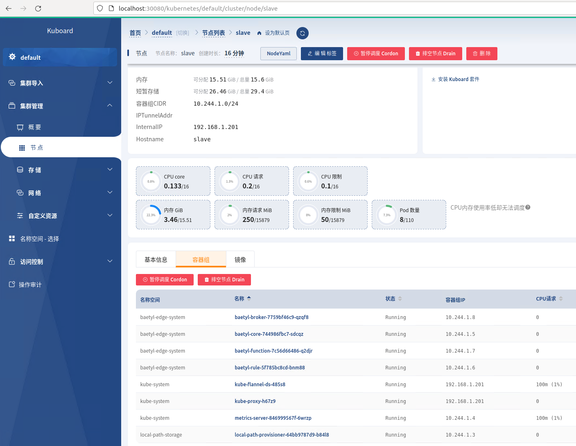Click the browser back arrow

coord(9,8)
